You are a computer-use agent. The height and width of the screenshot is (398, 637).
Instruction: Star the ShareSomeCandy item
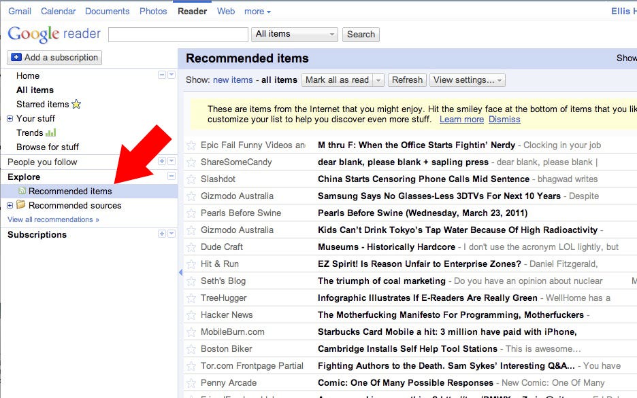tap(191, 162)
